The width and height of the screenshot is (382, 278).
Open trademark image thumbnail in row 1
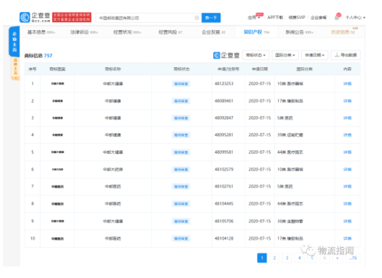coord(58,84)
